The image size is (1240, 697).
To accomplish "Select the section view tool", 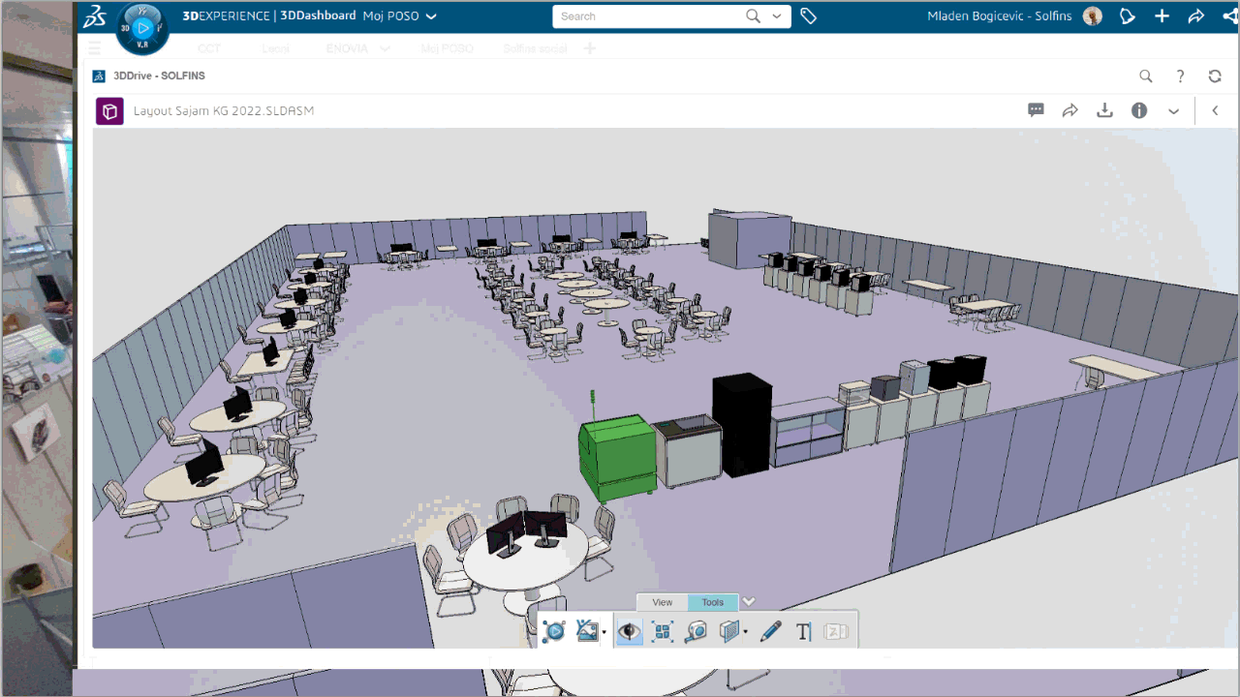I will tap(728, 631).
